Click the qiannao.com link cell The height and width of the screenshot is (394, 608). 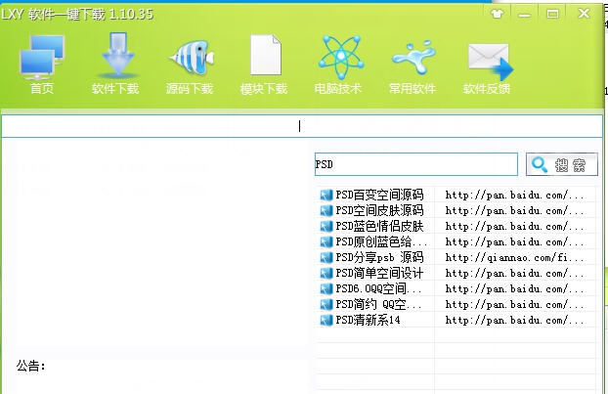tap(514, 257)
